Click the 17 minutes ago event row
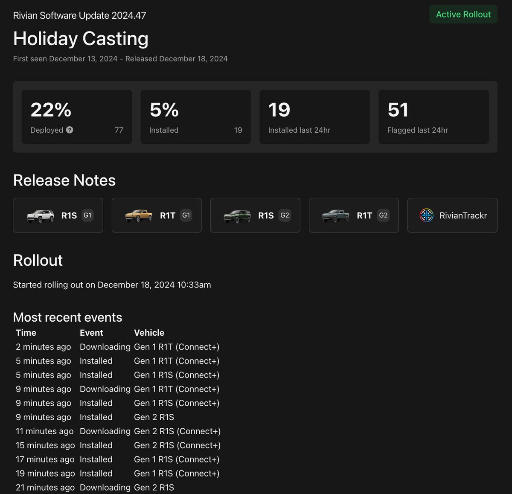 coord(118,459)
